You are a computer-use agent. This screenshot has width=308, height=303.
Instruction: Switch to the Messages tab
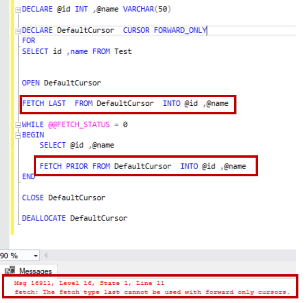point(29,271)
